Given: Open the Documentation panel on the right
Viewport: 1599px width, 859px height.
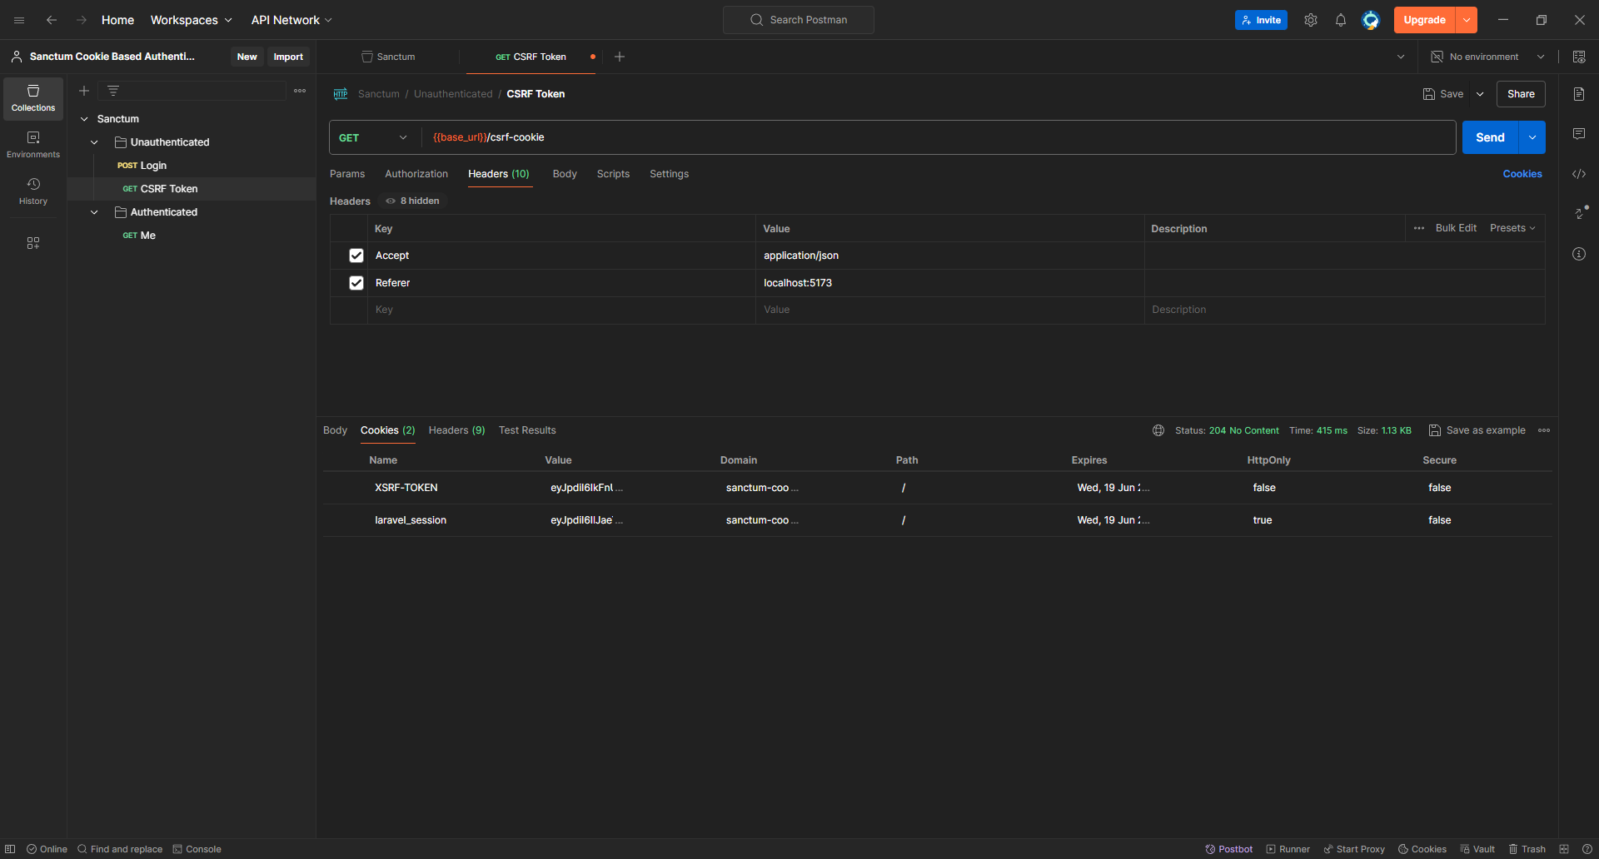Looking at the screenshot, I should [1579, 93].
